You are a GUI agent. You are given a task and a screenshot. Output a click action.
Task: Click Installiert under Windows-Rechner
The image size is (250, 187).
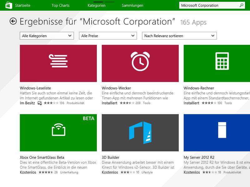(x=191, y=103)
